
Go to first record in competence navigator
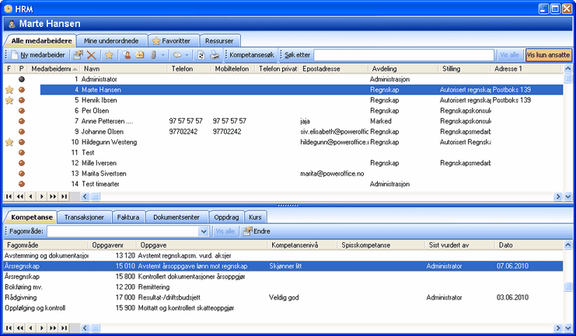[9, 328]
